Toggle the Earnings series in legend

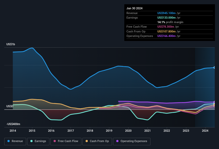click(38, 141)
